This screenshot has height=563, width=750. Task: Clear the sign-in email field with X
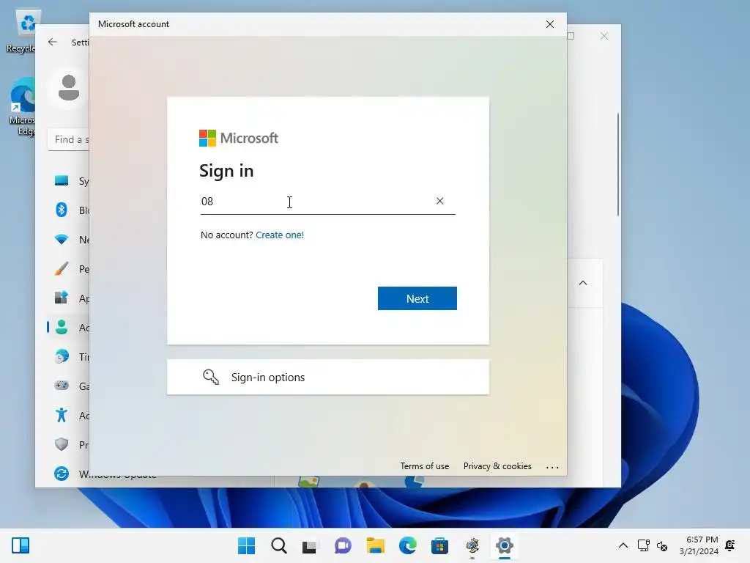(x=439, y=201)
